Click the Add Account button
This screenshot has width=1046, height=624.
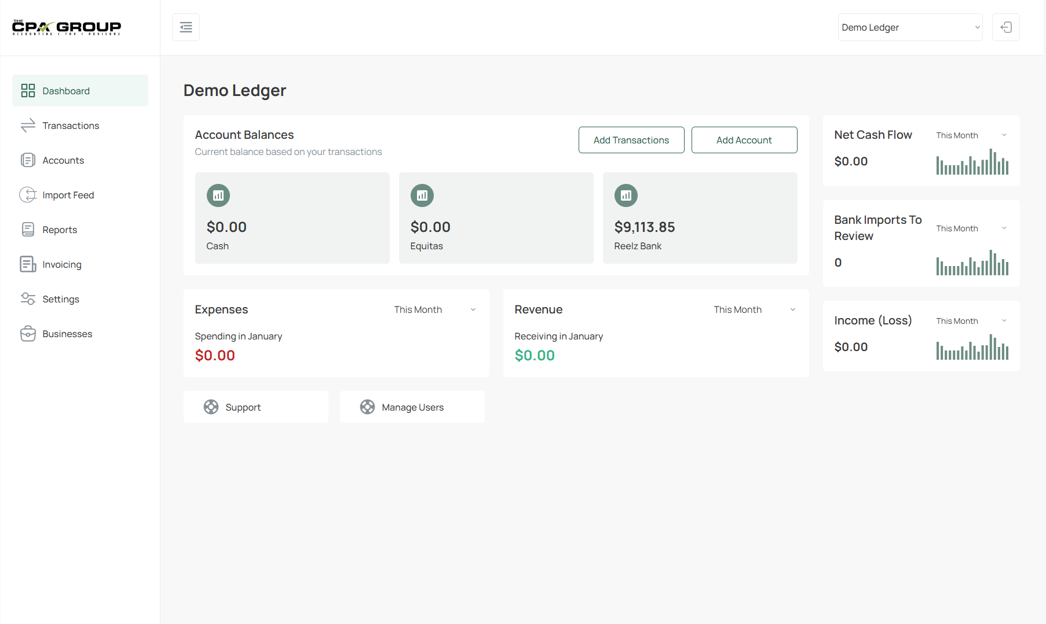coord(744,140)
